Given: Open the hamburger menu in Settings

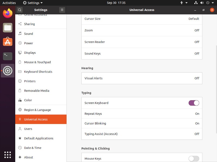Looking at the screenshot, I should click(x=62, y=10).
